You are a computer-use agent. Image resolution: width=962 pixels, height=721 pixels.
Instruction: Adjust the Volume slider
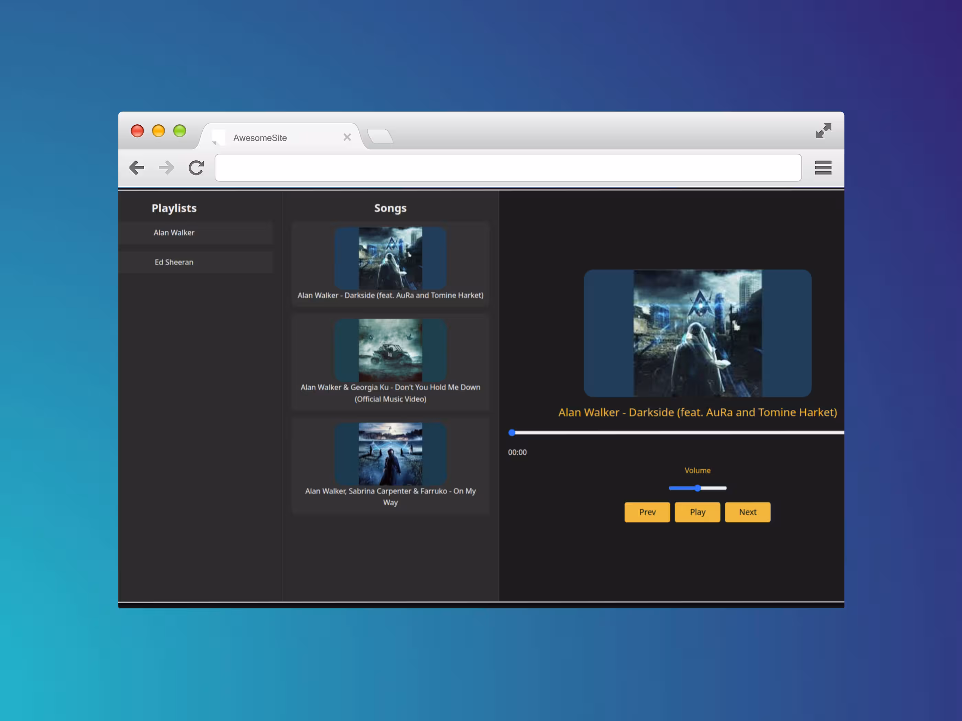coord(697,488)
